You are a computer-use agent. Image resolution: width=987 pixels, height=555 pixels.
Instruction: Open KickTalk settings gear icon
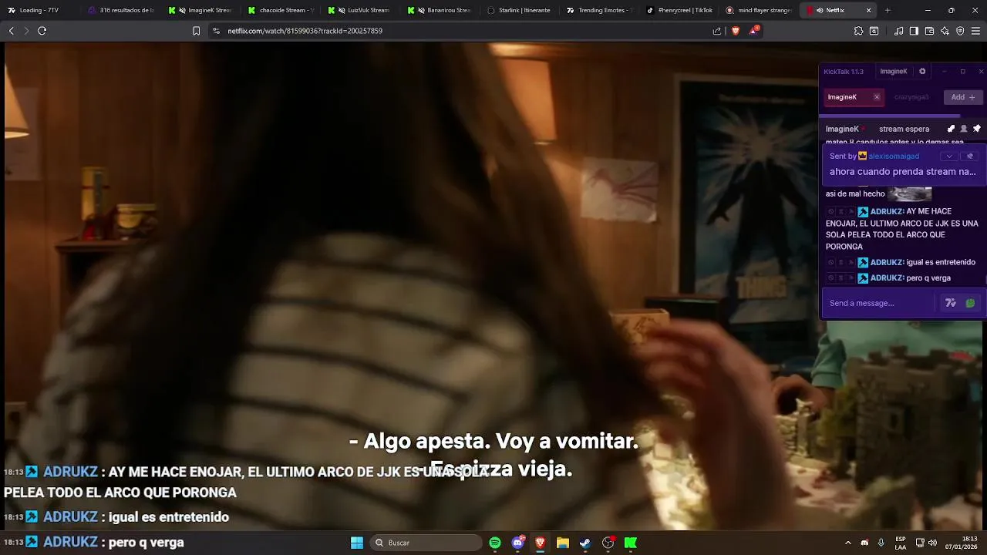[x=922, y=71]
